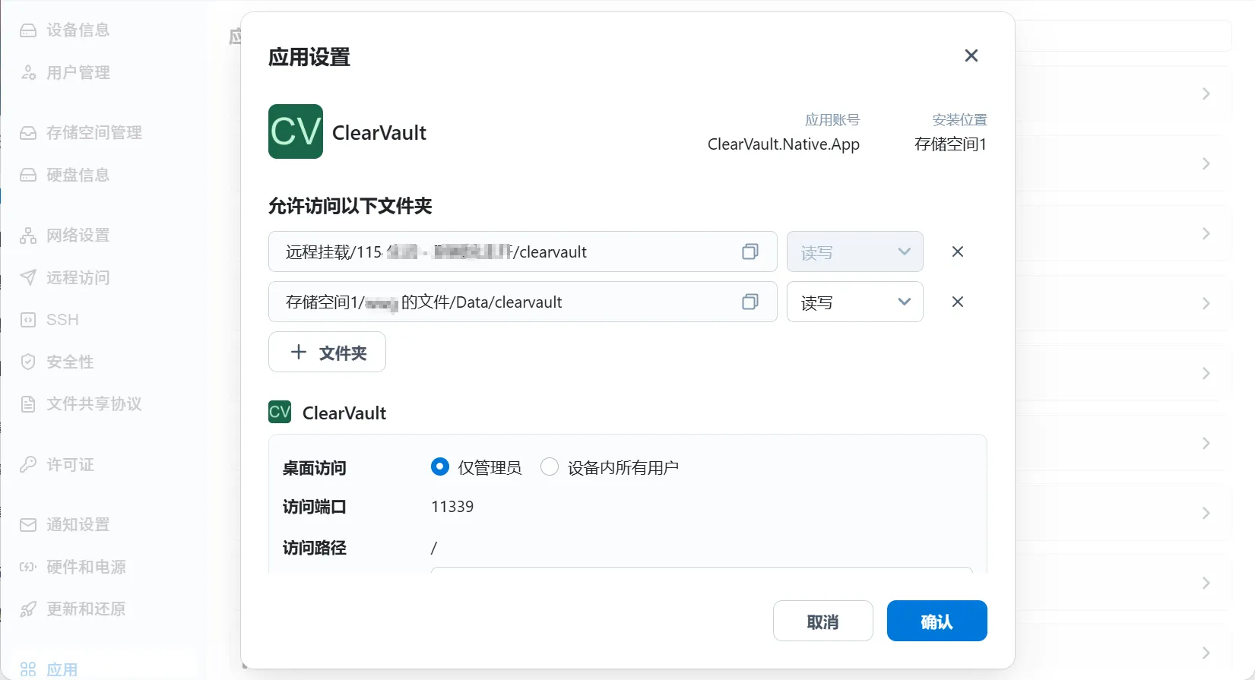Open 设备信息 in the sidebar

(x=78, y=30)
